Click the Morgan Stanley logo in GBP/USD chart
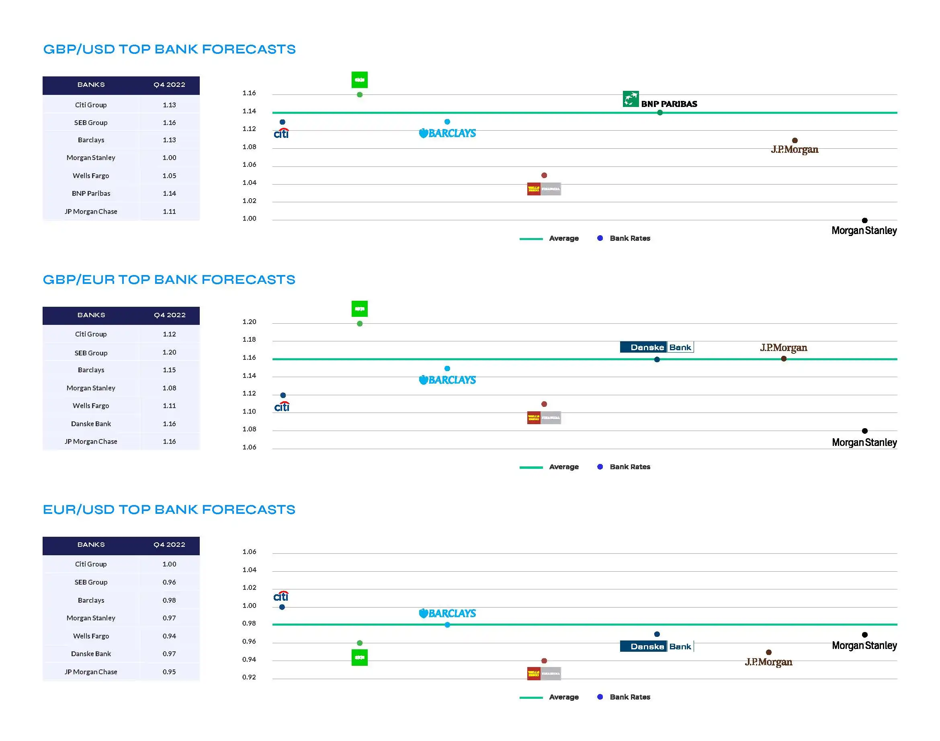Image resolution: width=940 pixels, height=741 pixels. (x=864, y=230)
